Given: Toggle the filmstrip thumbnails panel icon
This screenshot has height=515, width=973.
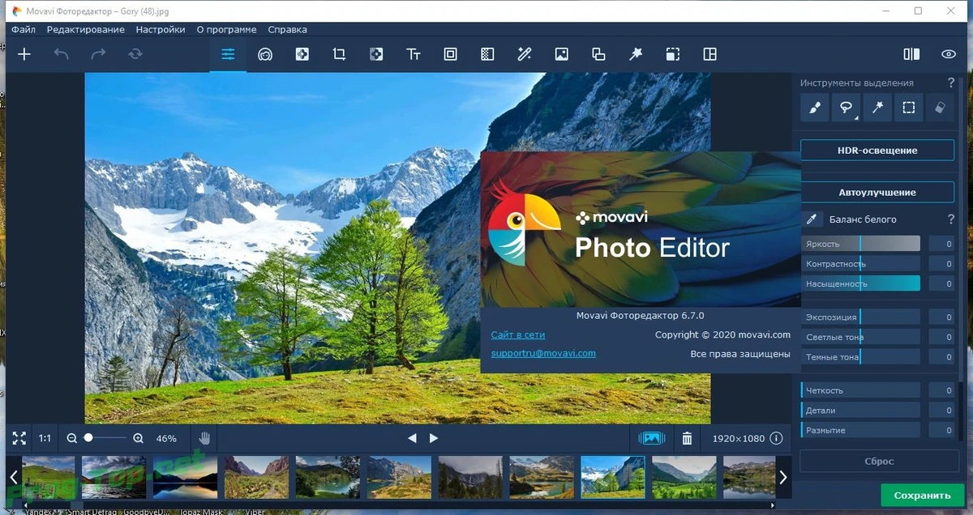Looking at the screenshot, I should tap(652, 438).
